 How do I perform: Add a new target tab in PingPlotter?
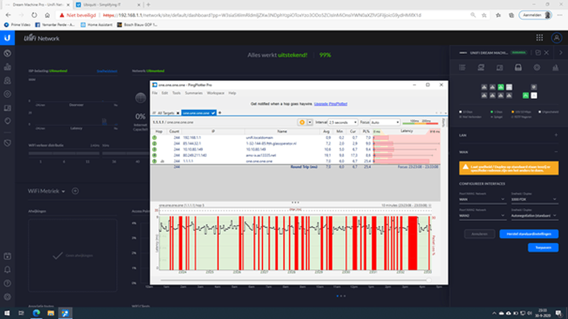tap(220, 113)
